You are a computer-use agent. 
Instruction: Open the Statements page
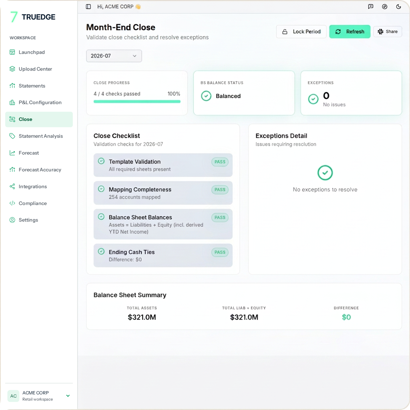[39, 86]
